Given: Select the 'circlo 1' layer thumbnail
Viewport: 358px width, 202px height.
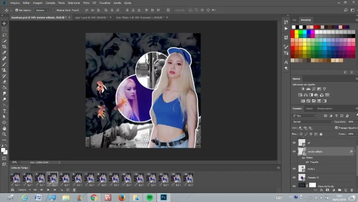Looking at the screenshot, I should click(302, 169).
